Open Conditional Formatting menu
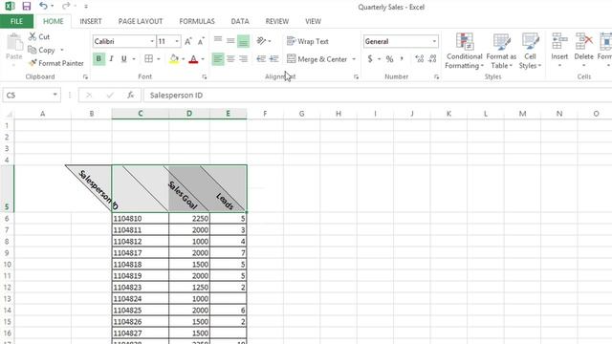 [465, 52]
